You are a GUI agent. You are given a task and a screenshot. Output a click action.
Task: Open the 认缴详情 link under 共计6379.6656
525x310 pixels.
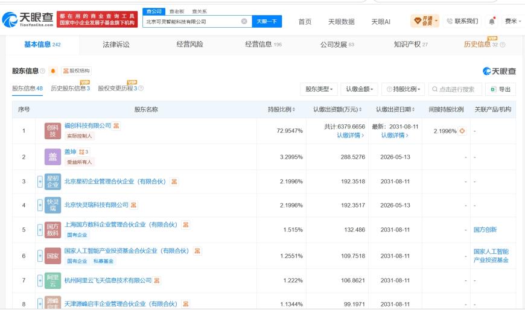[350, 135]
